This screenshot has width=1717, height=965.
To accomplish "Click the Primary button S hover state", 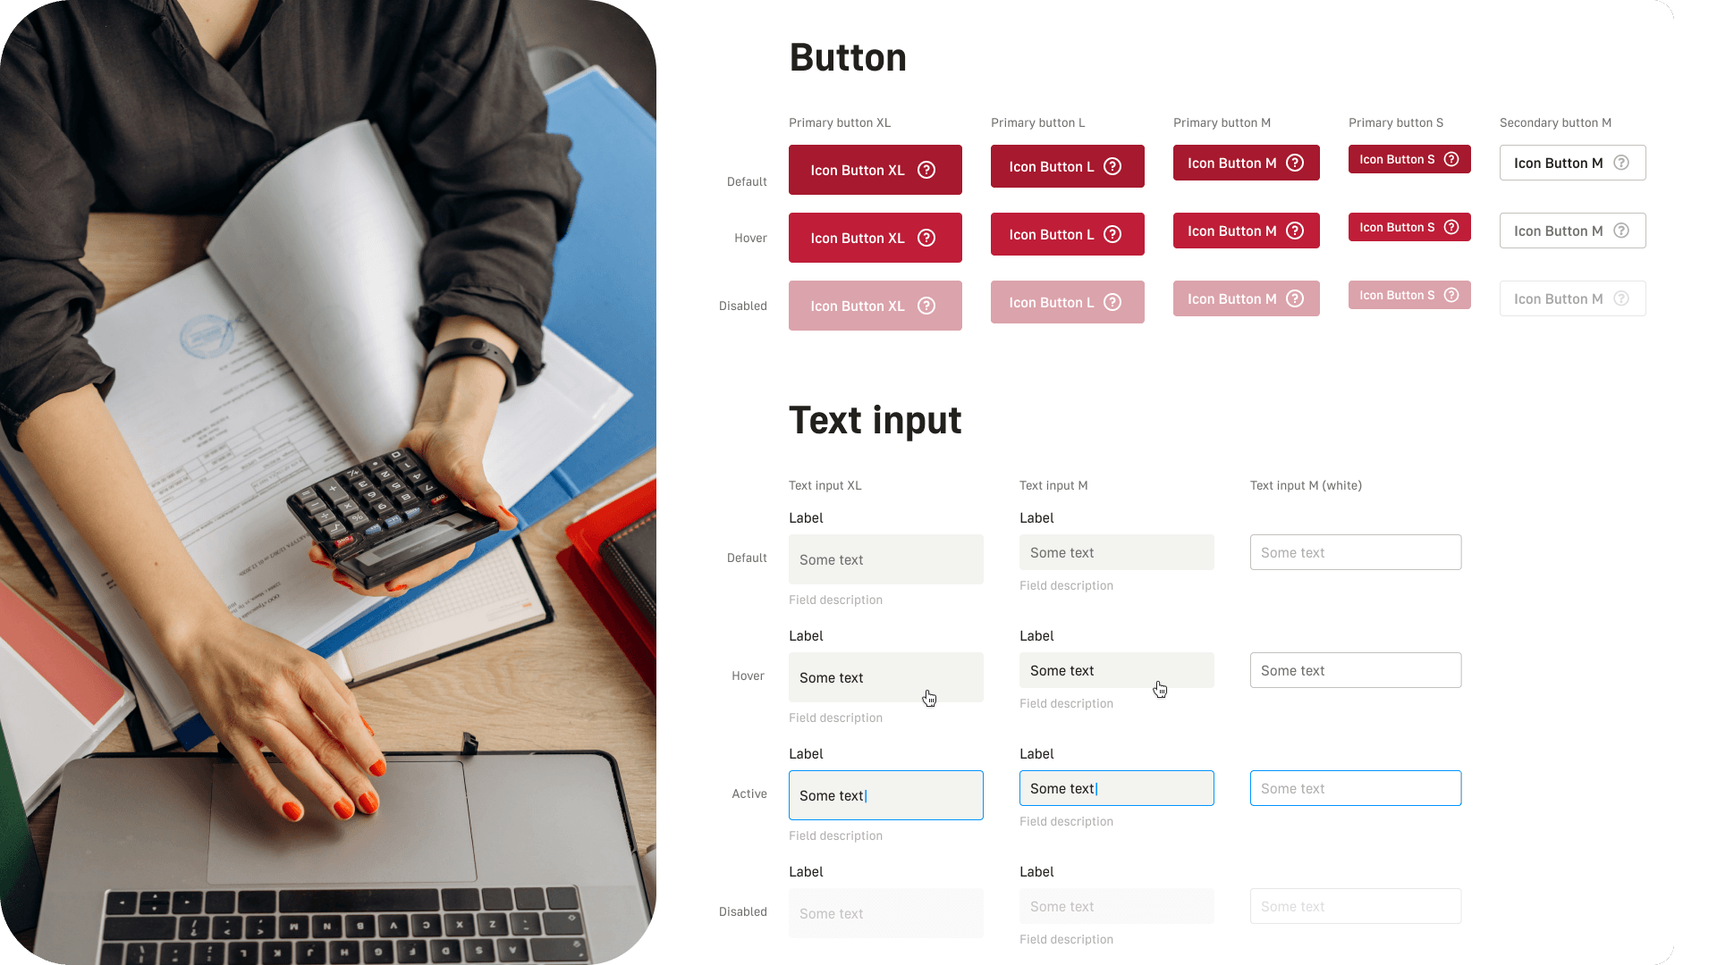I will 1410,226.
